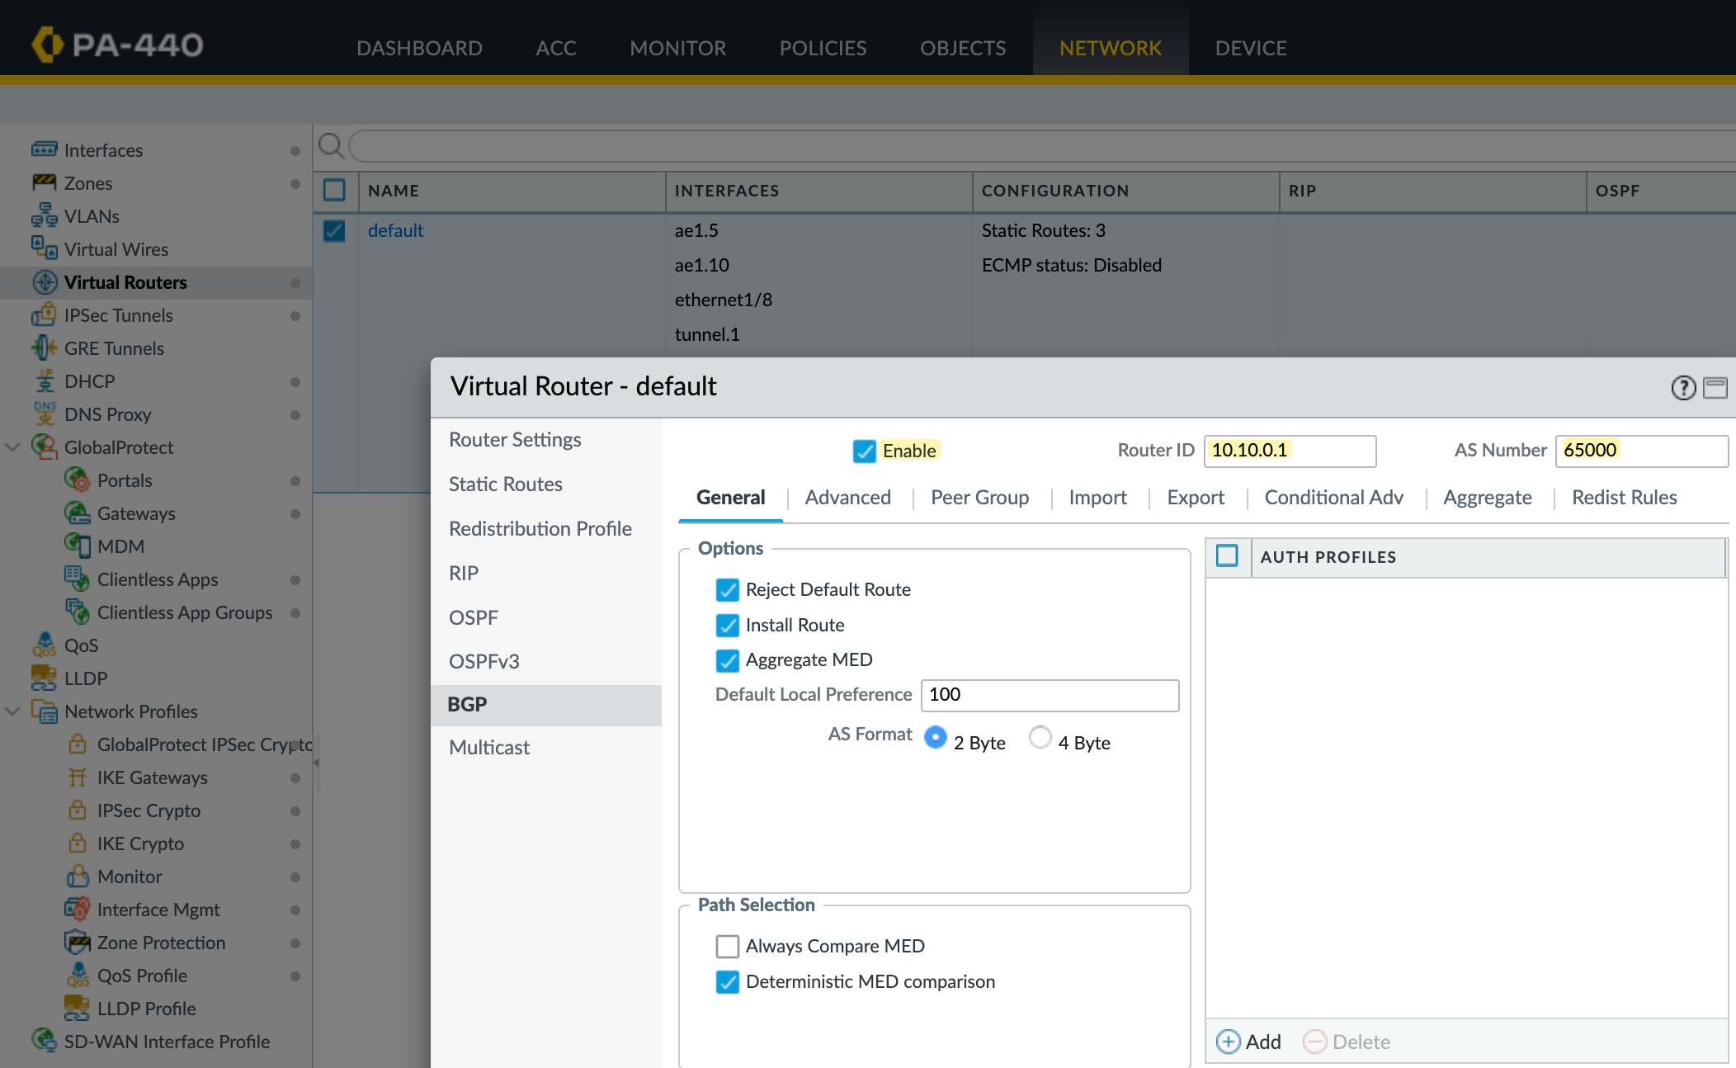Viewport: 1736px width, 1068px height.
Task: Click the Add plus icon under Auth Profiles
Action: [x=1228, y=1042]
